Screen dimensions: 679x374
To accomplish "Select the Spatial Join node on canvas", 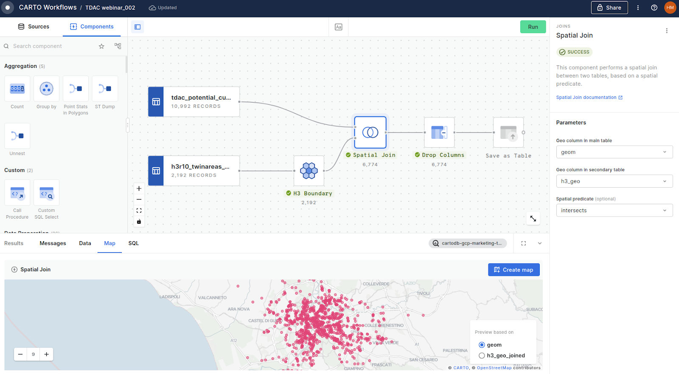I will [x=370, y=132].
